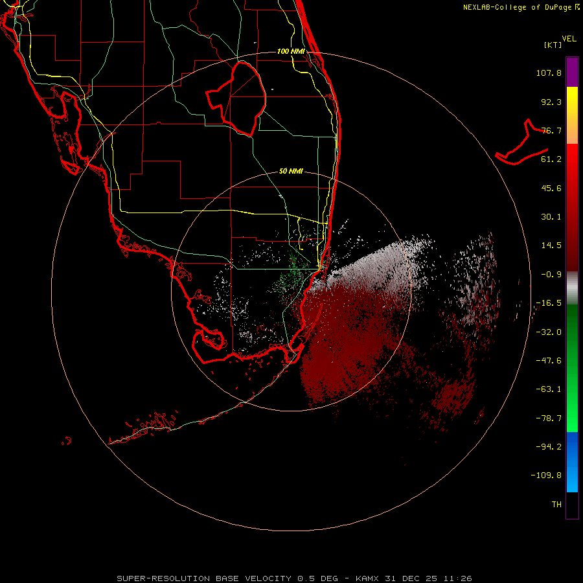Click the 50 NMI range ring label
Image resolution: width=583 pixels, height=583 pixels.
click(x=291, y=171)
